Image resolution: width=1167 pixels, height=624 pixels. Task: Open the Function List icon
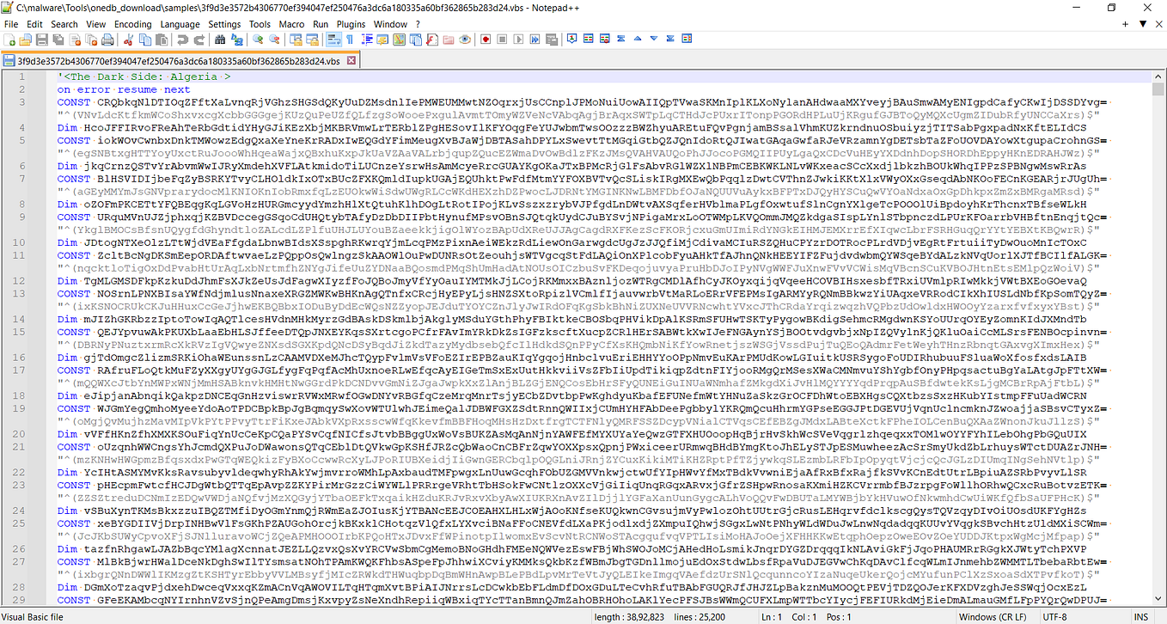coord(431,40)
